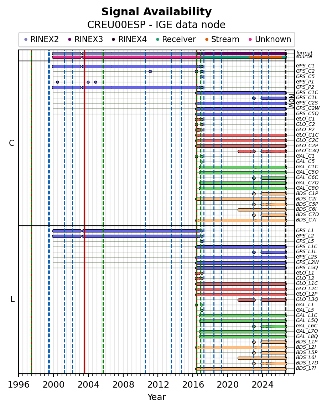The height and width of the screenshot is (409, 327).
Task: Click the 2024 axis tick label
Action: [263, 385]
